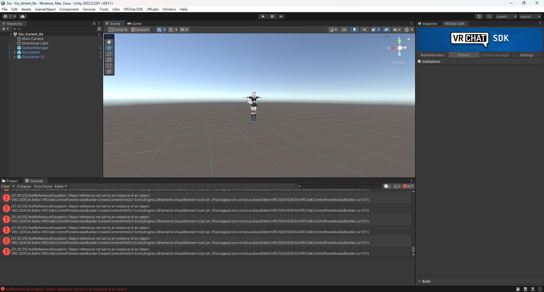Start Play mode

263,16
